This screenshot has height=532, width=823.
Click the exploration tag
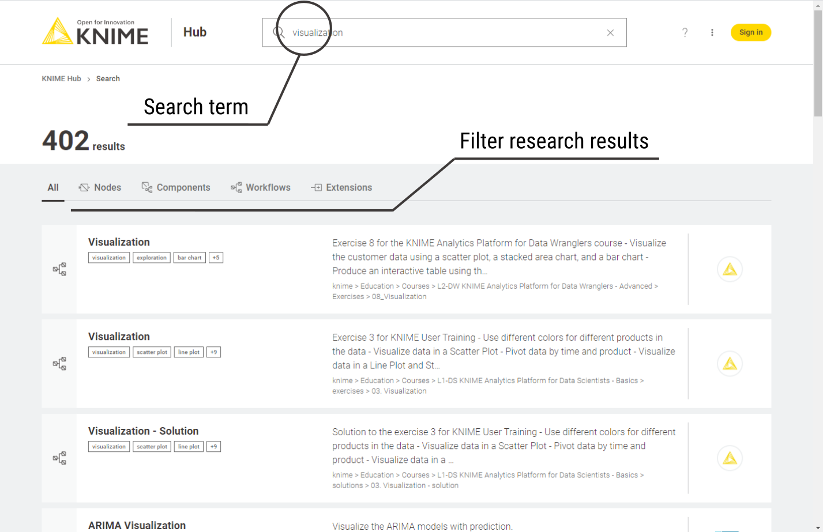[x=152, y=258]
